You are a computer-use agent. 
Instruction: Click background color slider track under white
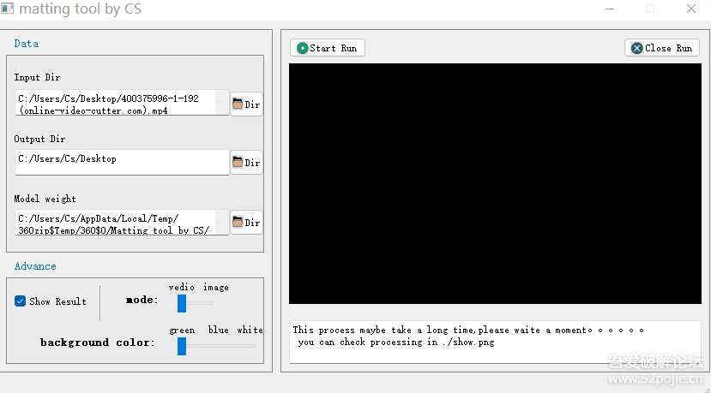(249, 345)
